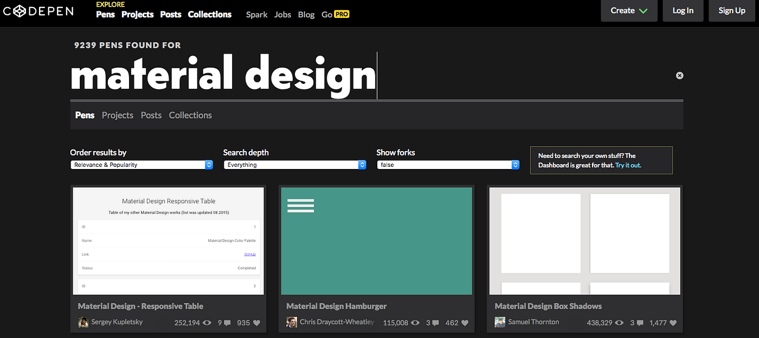Open the Material Design Box Shadows preview
The image size is (759, 338).
tap(585, 241)
